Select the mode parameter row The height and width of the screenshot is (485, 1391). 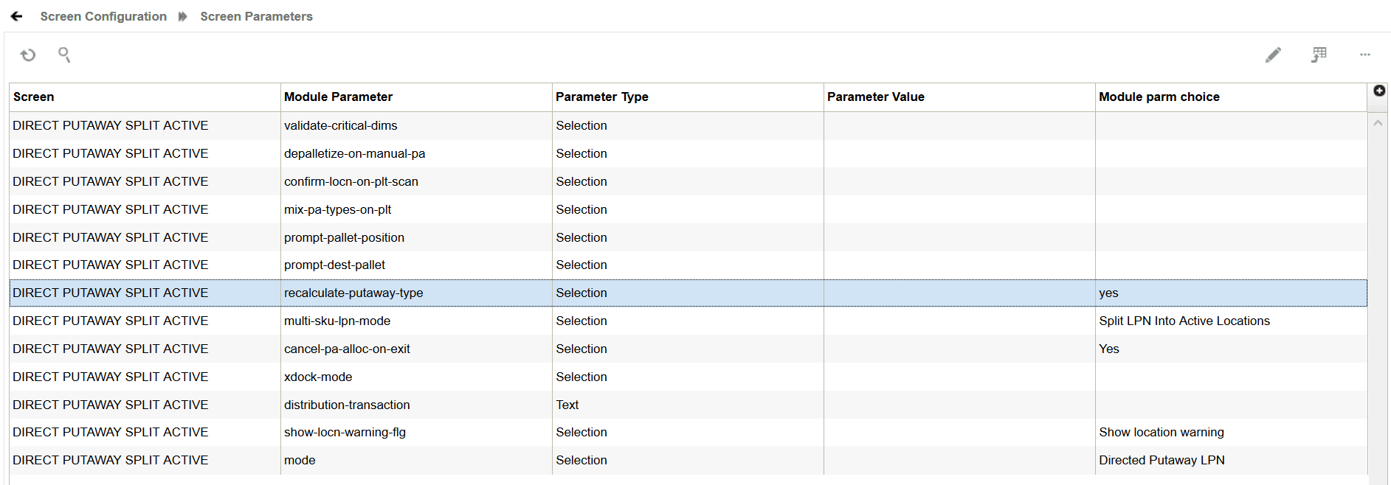[688, 460]
